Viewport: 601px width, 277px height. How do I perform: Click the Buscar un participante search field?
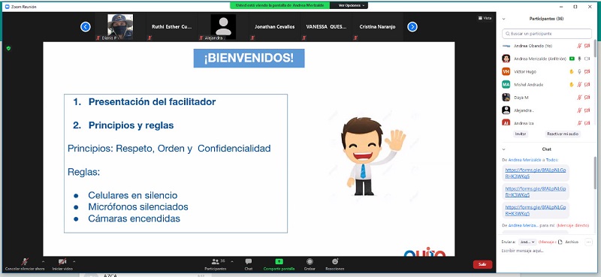click(x=541, y=34)
